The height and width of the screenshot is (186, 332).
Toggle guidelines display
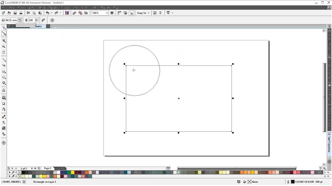[x=131, y=13]
